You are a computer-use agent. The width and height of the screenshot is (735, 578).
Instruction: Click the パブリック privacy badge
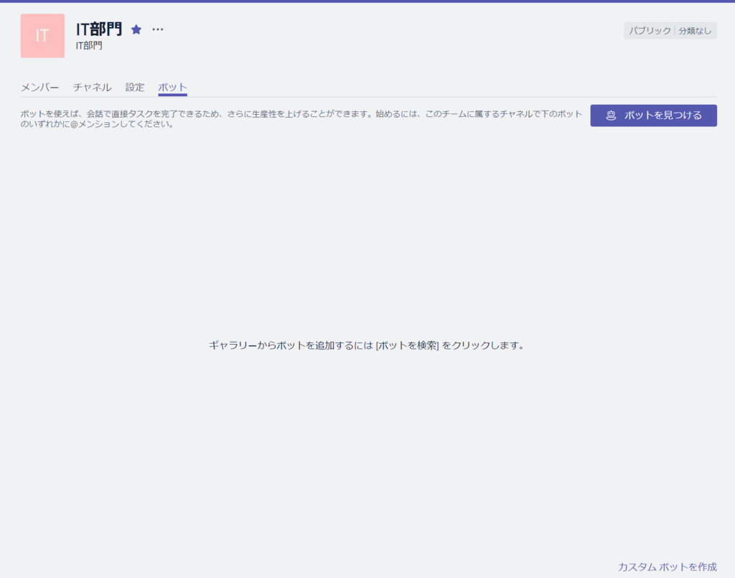point(649,30)
